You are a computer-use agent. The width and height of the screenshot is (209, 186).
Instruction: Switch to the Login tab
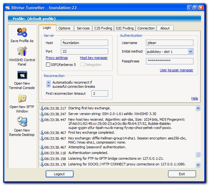tap(47, 28)
